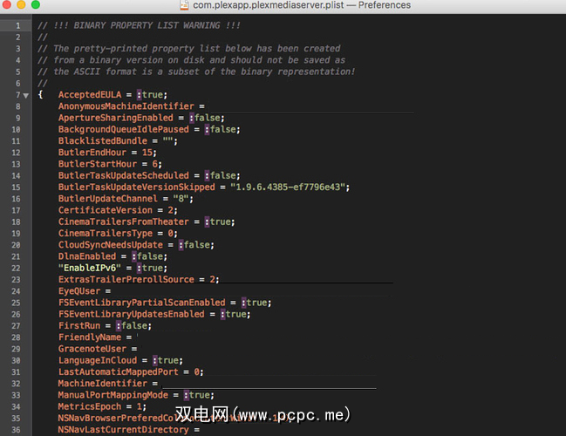The image size is (566, 436).
Task: Click the CertificateVersion key
Action: pyautogui.click(x=106, y=210)
